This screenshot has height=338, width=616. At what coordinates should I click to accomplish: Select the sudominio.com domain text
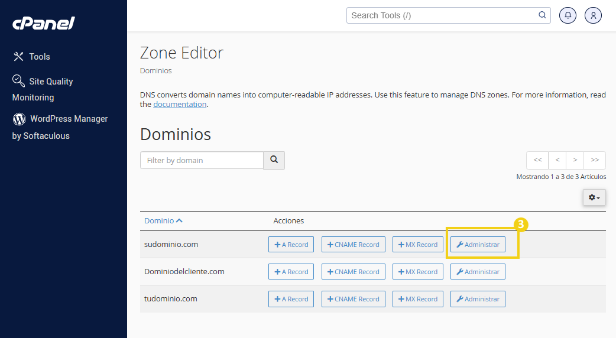(x=171, y=244)
